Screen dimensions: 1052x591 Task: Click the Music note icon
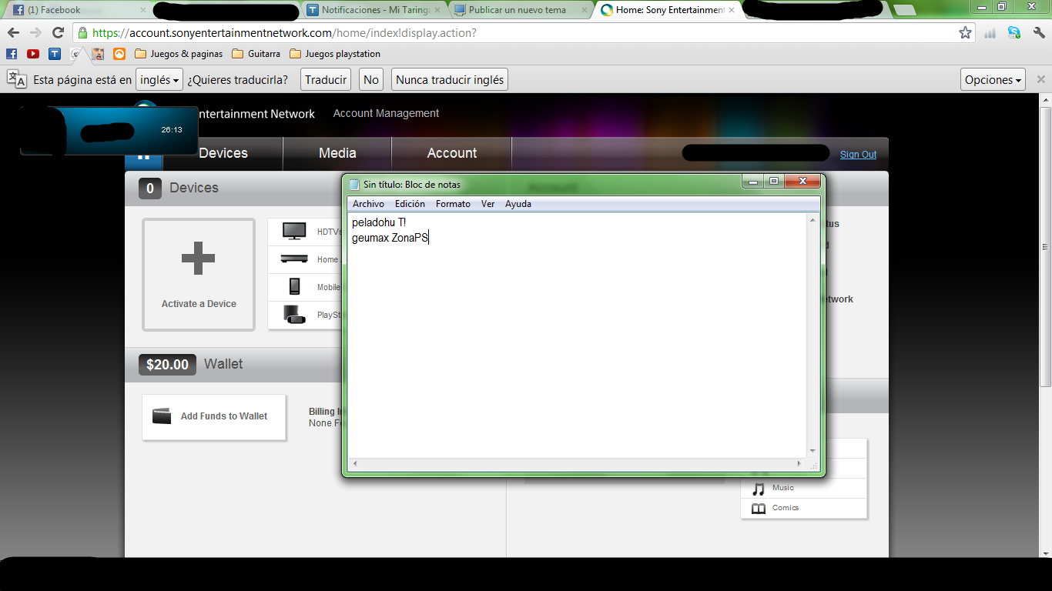(759, 489)
